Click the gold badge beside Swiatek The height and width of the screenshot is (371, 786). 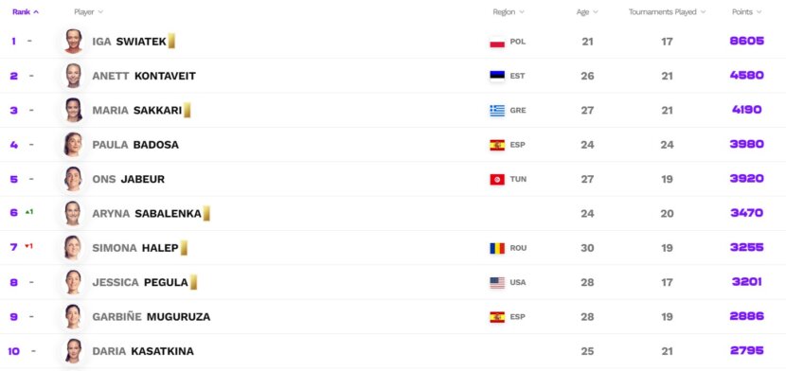coord(171,41)
